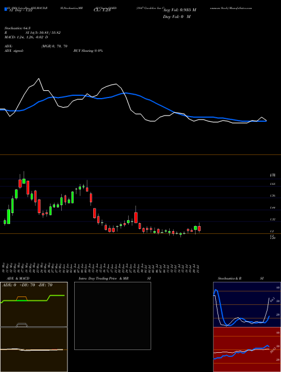The width and height of the screenshot is (281, 372).
Task: Select the '12 Day = 1.22' label
Action: (20, 11)
